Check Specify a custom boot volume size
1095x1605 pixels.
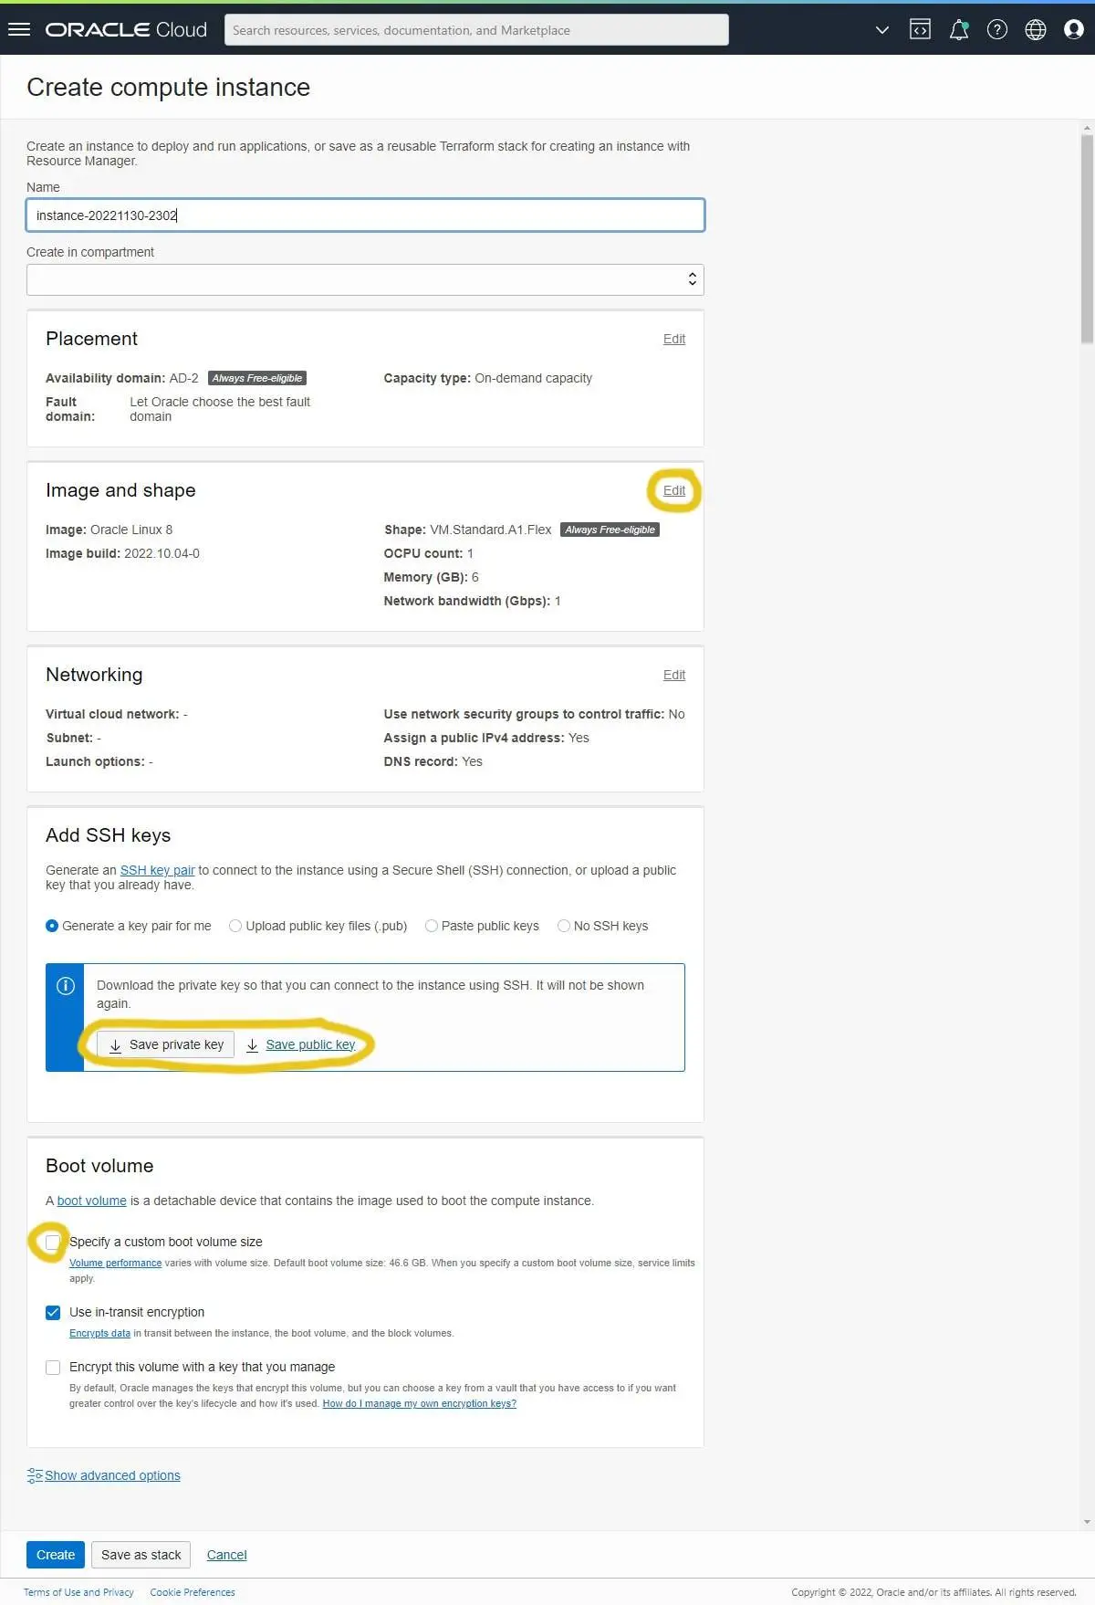click(53, 1242)
